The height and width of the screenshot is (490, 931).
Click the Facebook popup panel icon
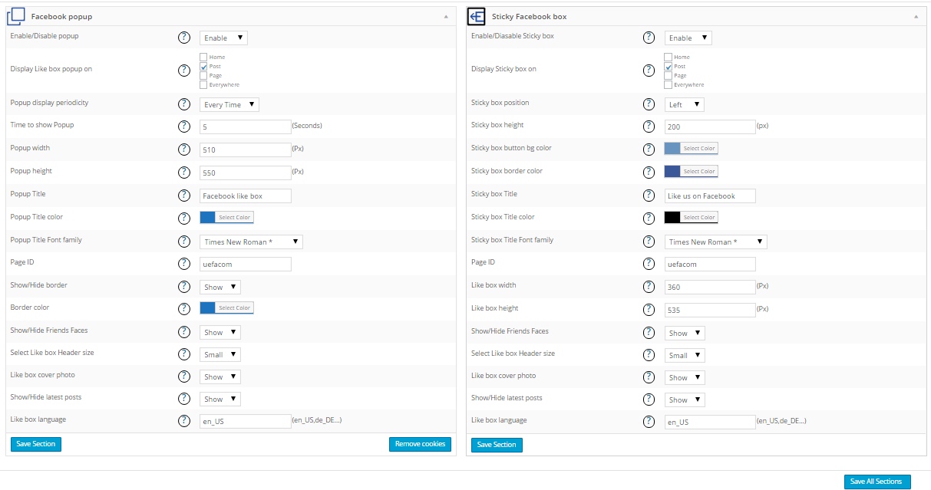[x=16, y=16]
